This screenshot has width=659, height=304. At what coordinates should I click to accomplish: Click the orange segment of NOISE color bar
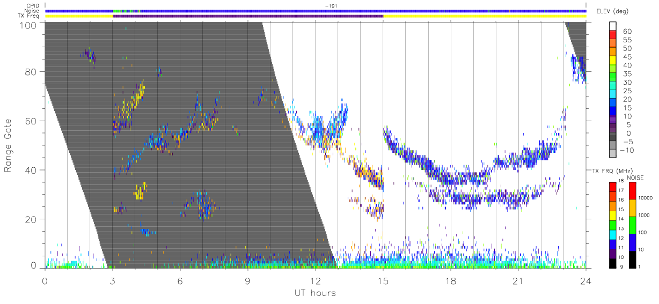632,207
